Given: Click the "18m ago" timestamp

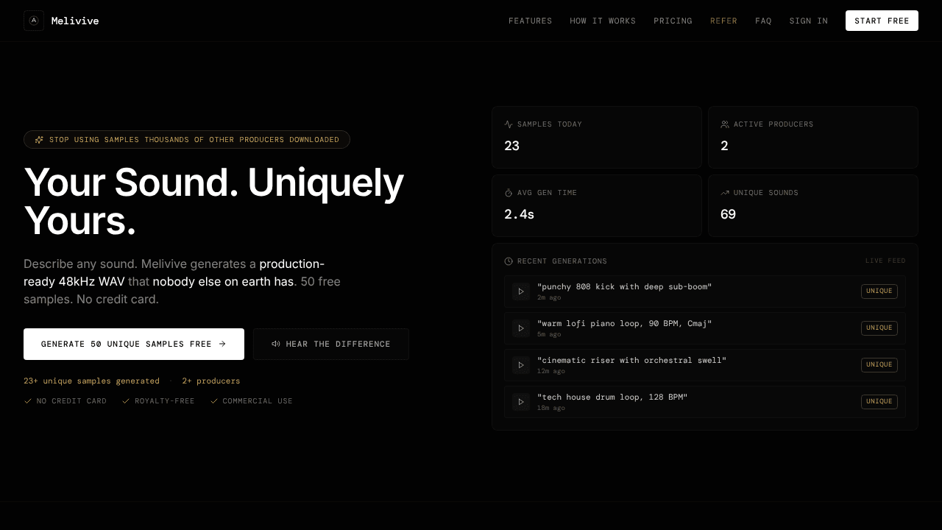Looking at the screenshot, I should coord(551,408).
